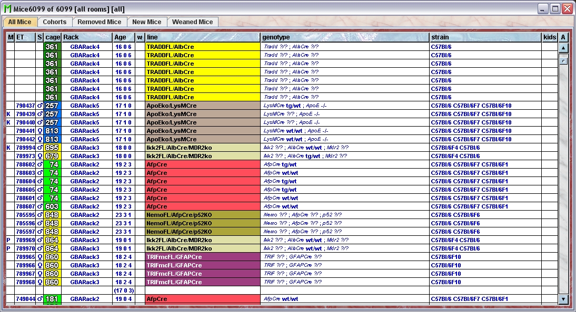
Task: Select the ET number 788607 cell
Action: pos(25,206)
